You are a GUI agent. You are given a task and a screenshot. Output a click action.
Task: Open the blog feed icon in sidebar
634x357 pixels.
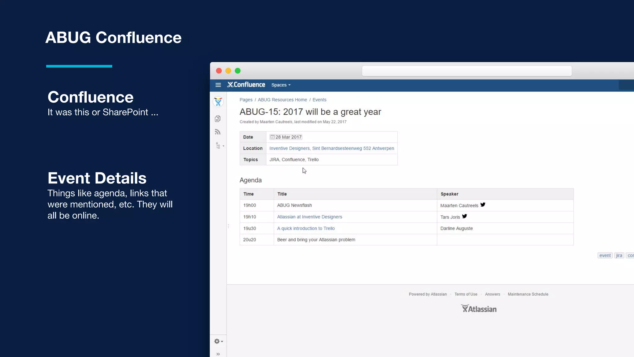pyautogui.click(x=218, y=132)
